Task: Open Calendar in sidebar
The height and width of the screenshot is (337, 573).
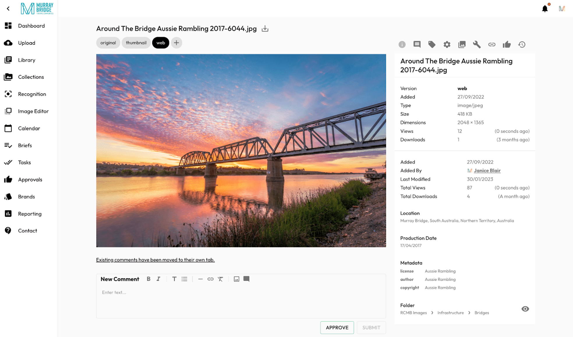Action: pos(29,128)
